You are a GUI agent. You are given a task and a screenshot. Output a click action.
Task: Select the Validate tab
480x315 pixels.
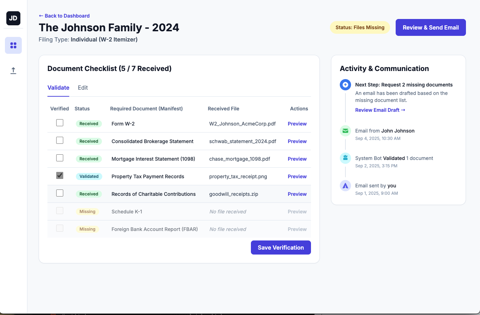(x=58, y=88)
